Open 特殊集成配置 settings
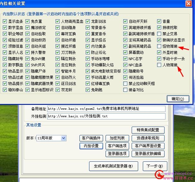Viewport: 195px width, 182px height. point(148,130)
